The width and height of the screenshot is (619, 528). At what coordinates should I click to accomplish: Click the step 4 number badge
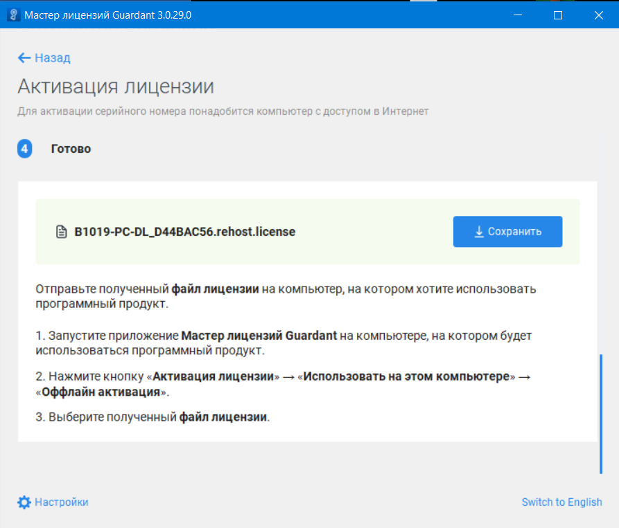[25, 149]
